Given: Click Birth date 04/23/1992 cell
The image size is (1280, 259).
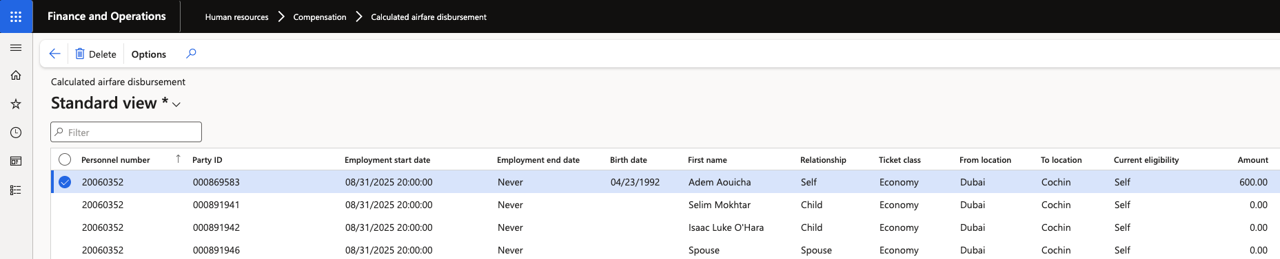Looking at the screenshot, I should (635, 182).
